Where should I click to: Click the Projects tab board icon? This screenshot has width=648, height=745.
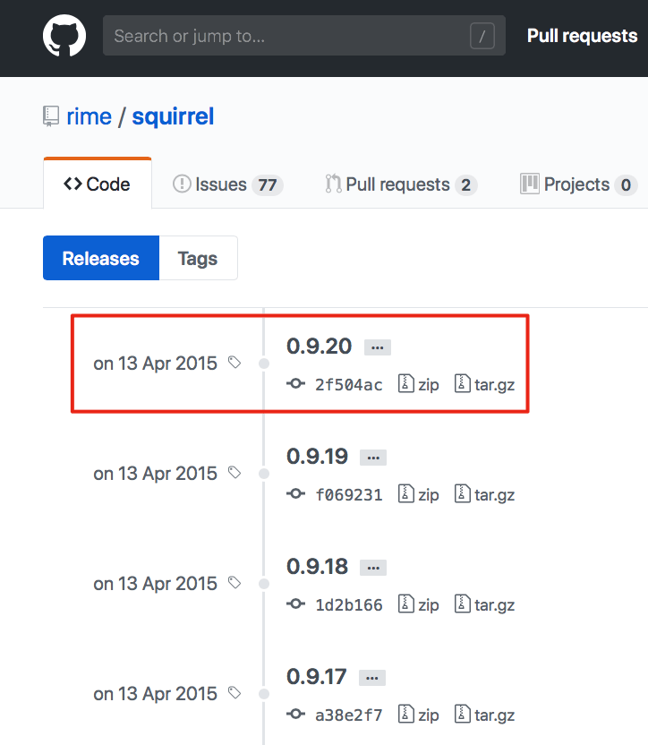530,184
